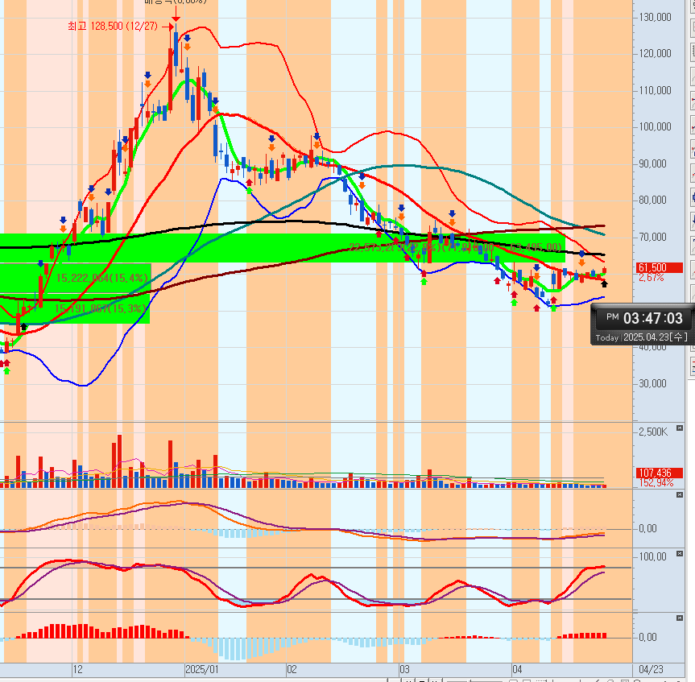
Task: Click the 03 month date axis label
Action: [404, 669]
